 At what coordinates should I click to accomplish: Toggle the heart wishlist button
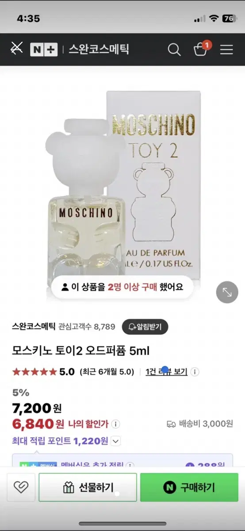[21, 487]
